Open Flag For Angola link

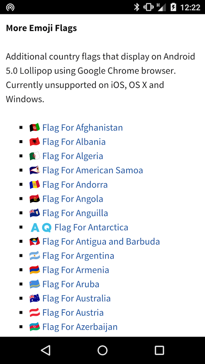point(73,199)
